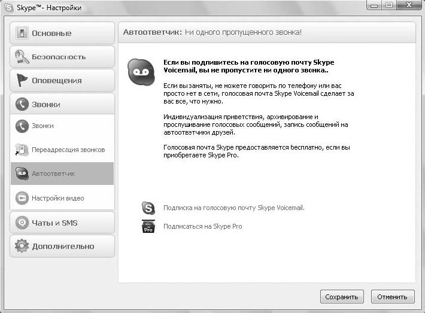Click the Skype Pro icon near subscription link

148,227
